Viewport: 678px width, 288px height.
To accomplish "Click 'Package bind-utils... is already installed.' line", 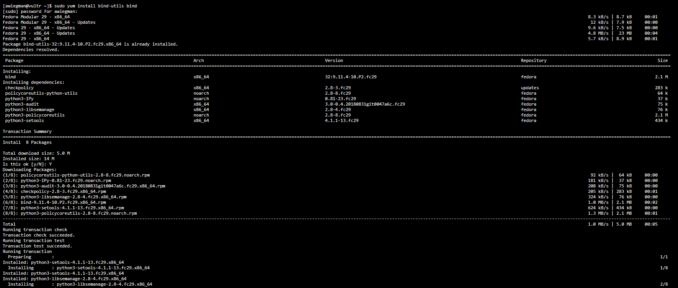I will 90,44.
